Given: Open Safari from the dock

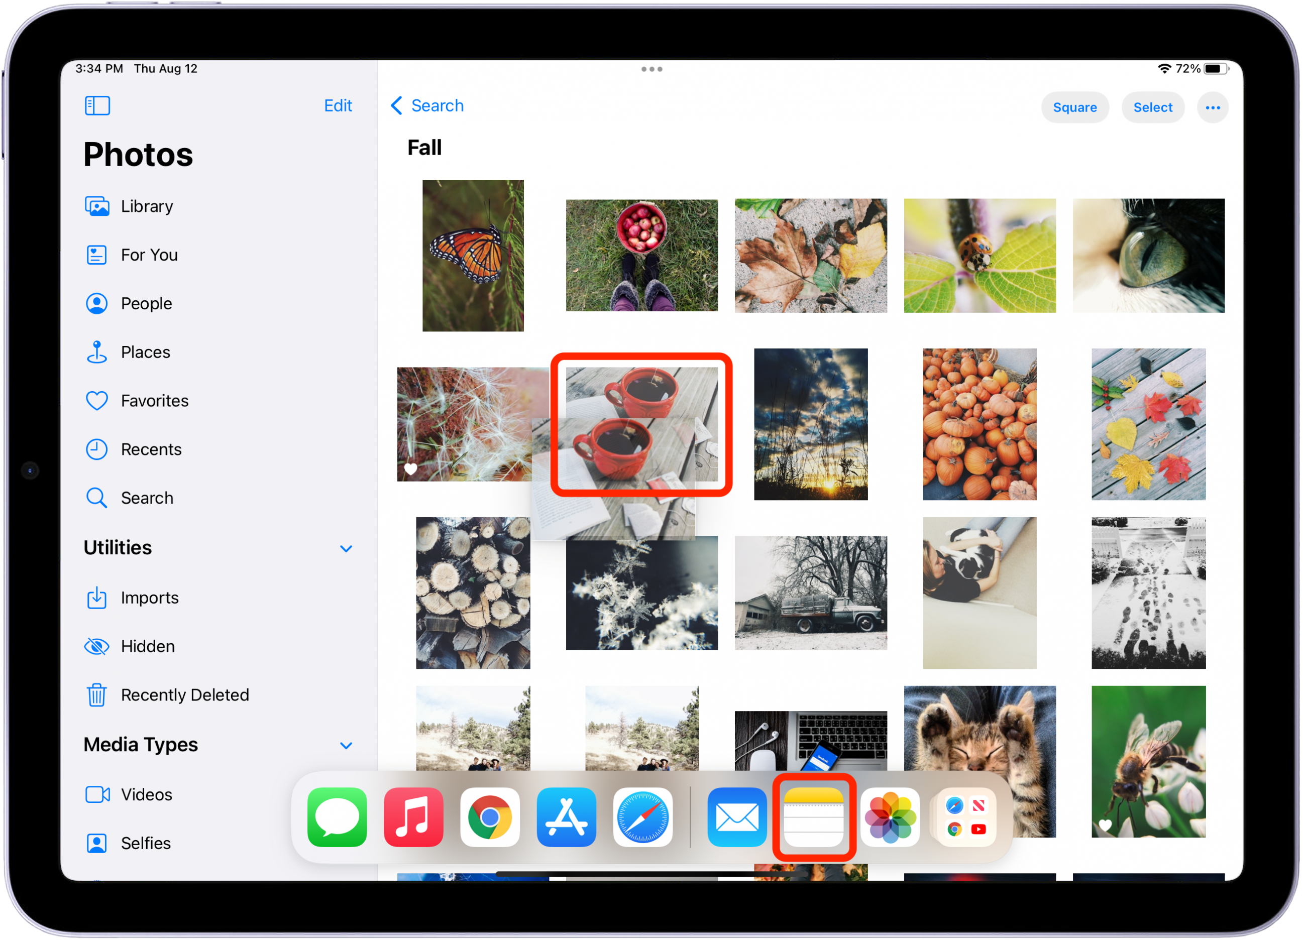Looking at the screenshot, I should tap(643, 818).
